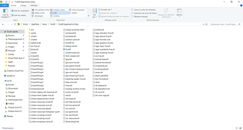The image size is (243, 130).
Task: Select Contenu layout
Action: pos(55,16)
